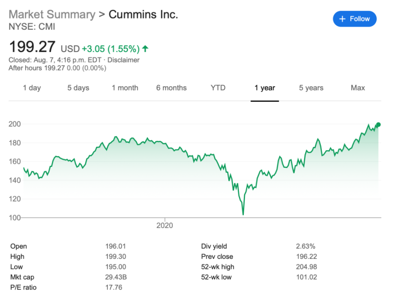Click the green endpoint dot on the chart

pyautogui.click(x=378, y=125)
